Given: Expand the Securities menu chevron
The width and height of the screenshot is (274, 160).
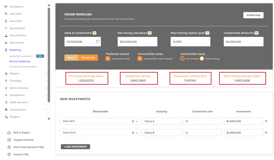Looking at the screenshot, I should click(46, 21).
